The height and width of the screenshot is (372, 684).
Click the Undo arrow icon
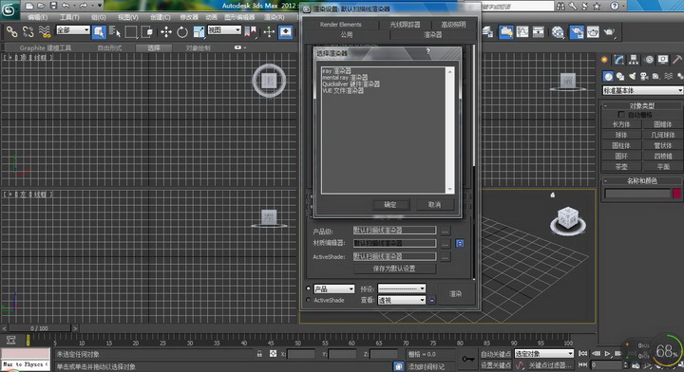pyautogui.click(x=66, y=6)
